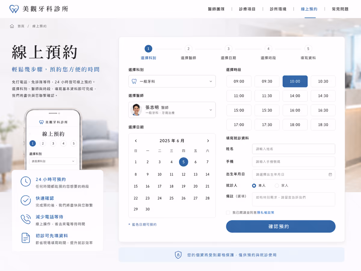Click the shield lock privacy icon
361x271 pixels.
178,255
